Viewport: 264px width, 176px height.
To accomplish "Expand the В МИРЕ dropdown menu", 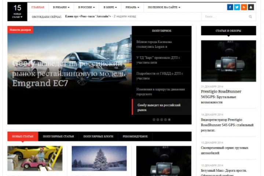I will (110, 7).
